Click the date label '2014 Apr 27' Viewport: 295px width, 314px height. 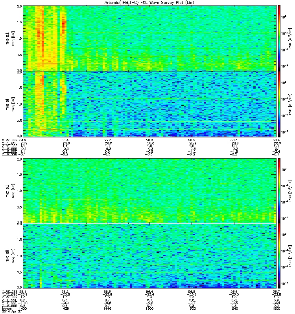tap(12, 311)
